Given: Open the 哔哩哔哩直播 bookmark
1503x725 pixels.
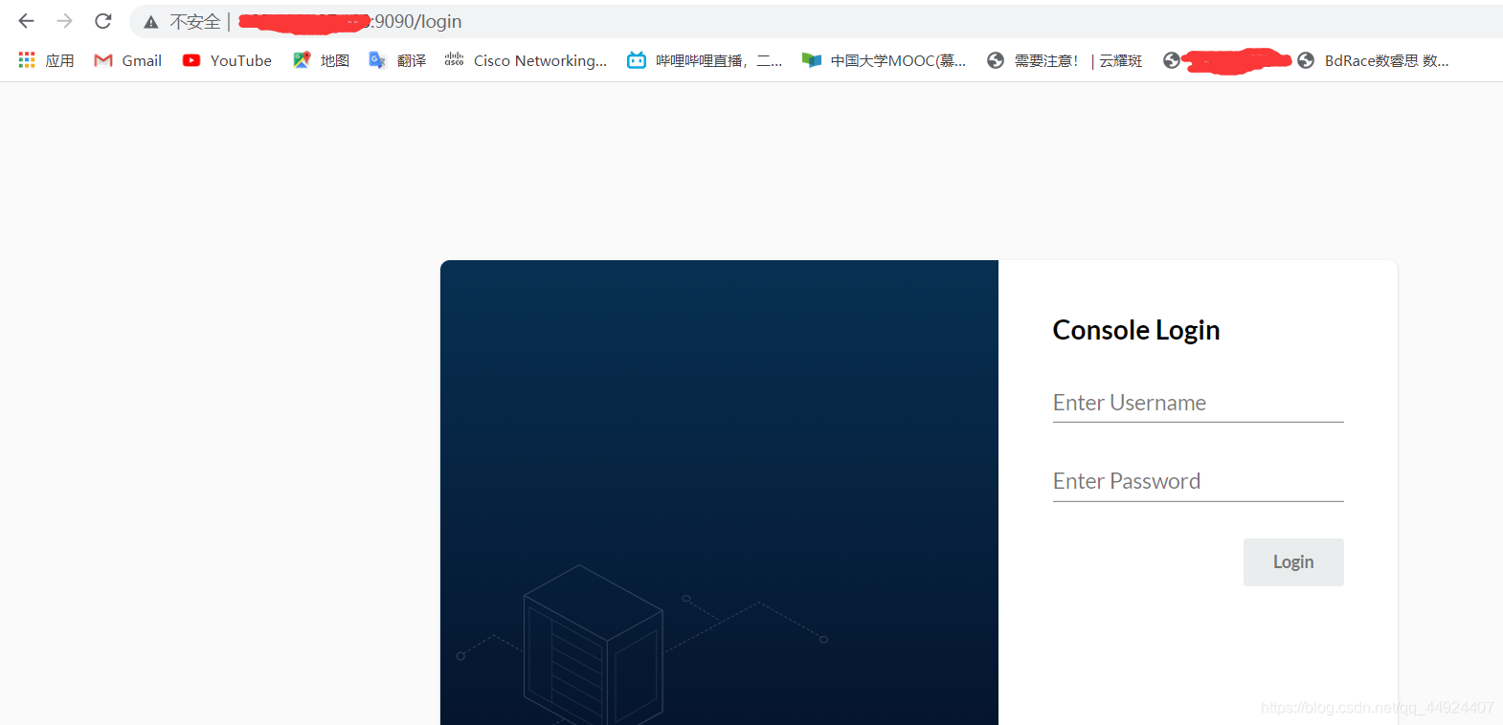Looking at the screenshot, I should click(705, 60).
